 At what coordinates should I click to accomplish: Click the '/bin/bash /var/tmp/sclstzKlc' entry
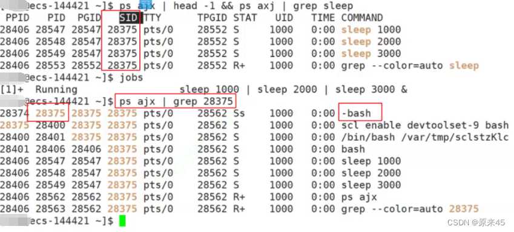(425, 137)
